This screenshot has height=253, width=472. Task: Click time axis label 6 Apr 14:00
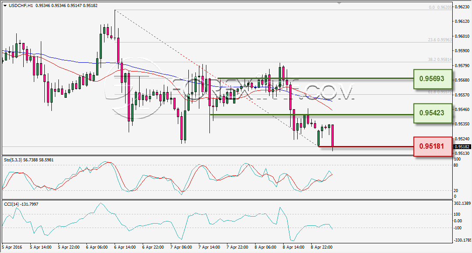(125, 247)
